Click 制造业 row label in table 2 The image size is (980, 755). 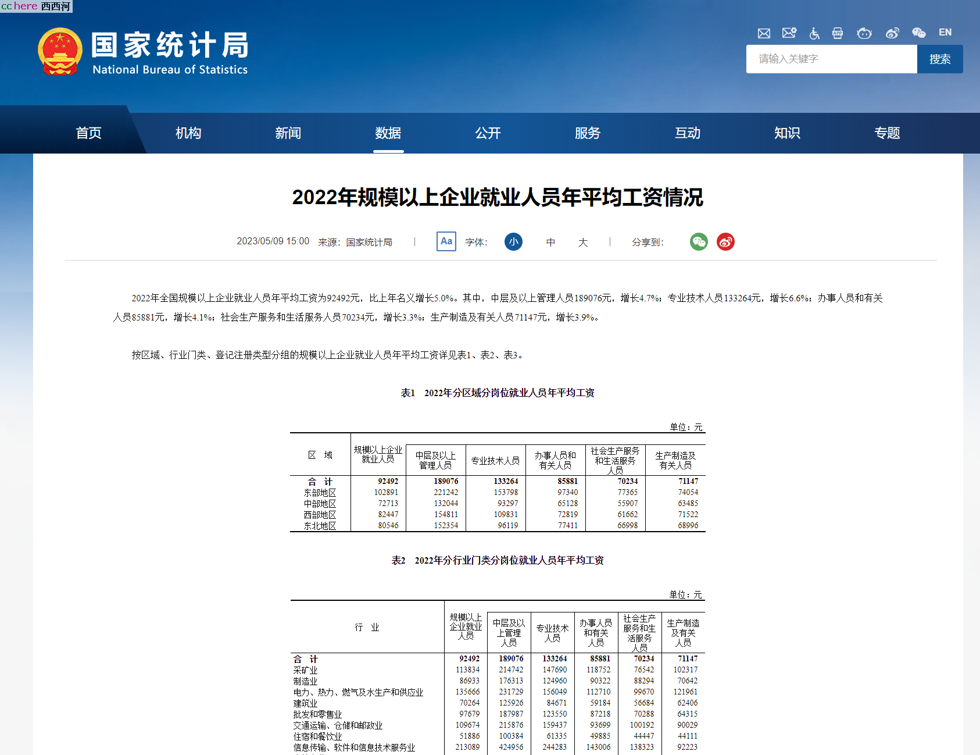(305, 681)
